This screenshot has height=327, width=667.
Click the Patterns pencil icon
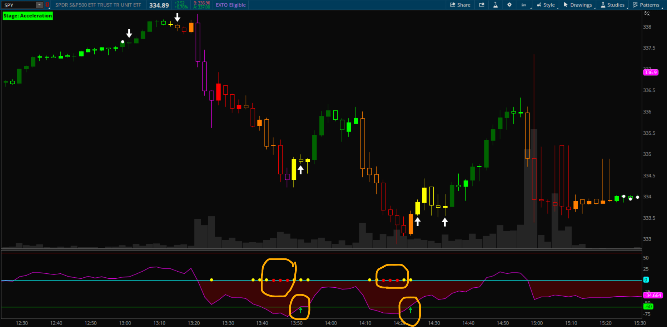pos(635,5)
